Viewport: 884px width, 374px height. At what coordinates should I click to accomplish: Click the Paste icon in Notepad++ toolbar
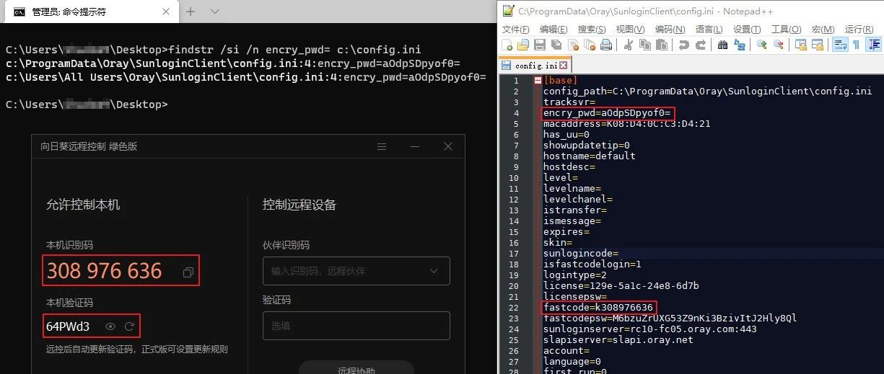tap(661, 45)
